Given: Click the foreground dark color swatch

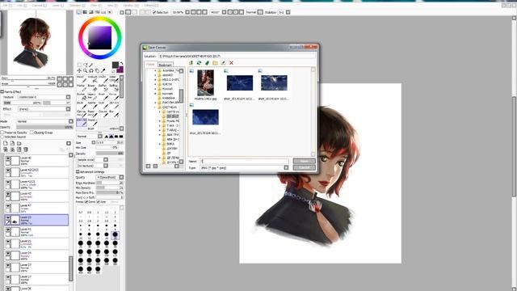Looking at the screenshot, I should pyautogui.click(x=115, y=65).
